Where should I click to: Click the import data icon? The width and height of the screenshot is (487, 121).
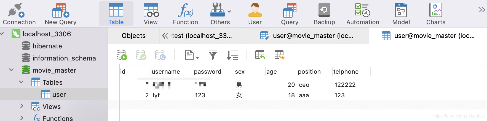(260, 55)
